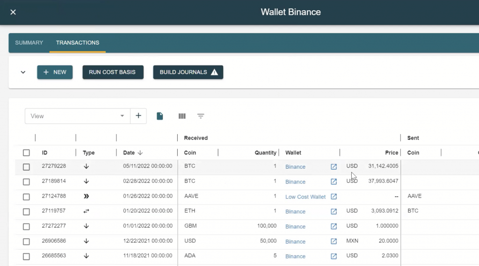Open the View dropdown
The width and height of the screenshot is (479, 266).
tap(78, 116)
